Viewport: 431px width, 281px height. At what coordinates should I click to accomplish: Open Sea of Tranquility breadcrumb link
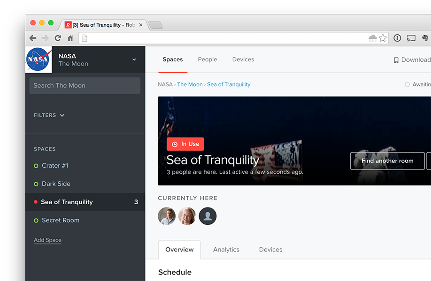(x=229, y=84)
